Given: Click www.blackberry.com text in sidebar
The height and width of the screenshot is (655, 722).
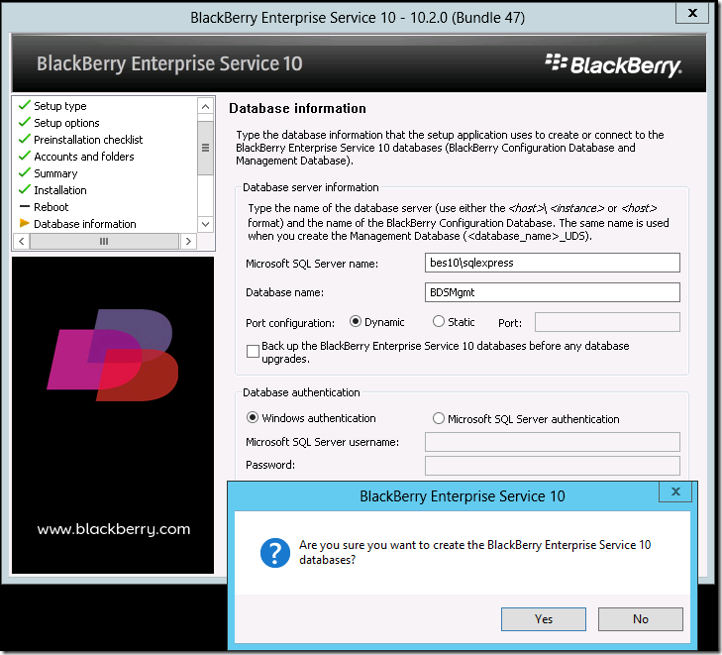Looking at the screenshot, I should click(114, 529).
